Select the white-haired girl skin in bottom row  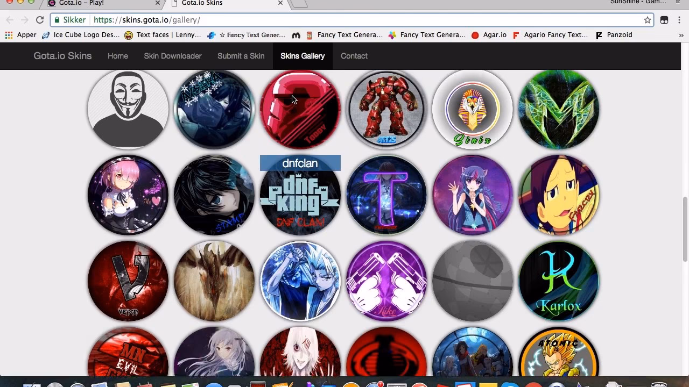pos(214,352)
